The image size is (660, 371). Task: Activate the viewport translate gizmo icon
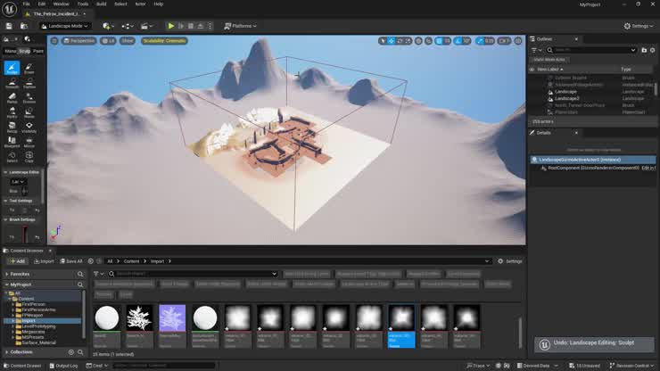click(391, 41)
